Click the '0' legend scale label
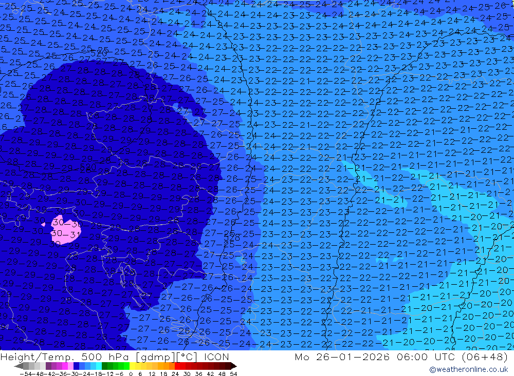This screenshot has height=376, width=514. 131,374
